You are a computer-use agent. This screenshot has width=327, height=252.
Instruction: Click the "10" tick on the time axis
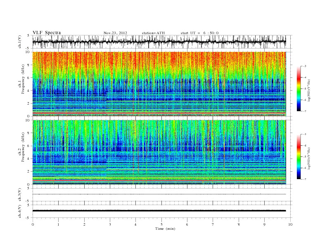290,224
